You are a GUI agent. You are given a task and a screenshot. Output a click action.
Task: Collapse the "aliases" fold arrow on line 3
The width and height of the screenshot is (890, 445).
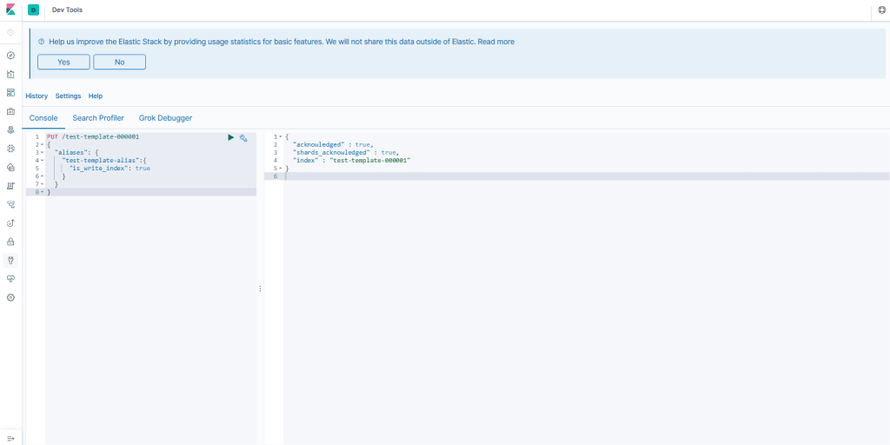tap(43, 153)
